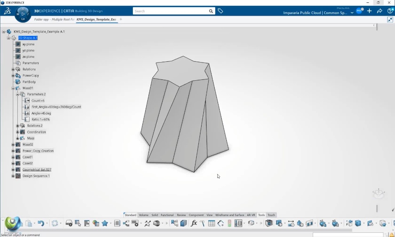Click the slider with database icon
Image resolution: width=395 pixels, height=237 pixels.
pyautogui.click(x=238, y=223)
